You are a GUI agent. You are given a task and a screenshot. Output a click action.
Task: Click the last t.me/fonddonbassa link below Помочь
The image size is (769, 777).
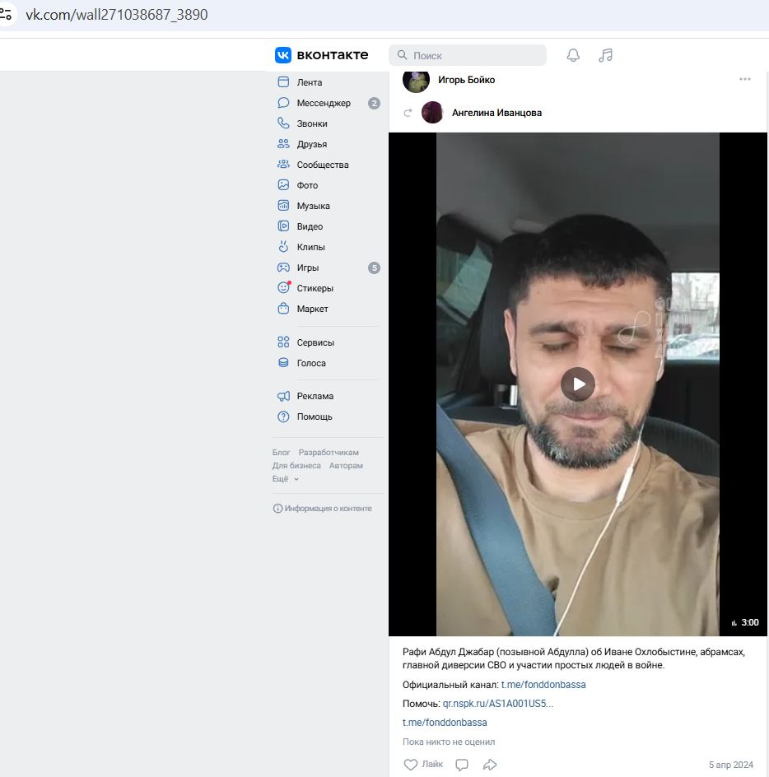click(x=445, y=723)
